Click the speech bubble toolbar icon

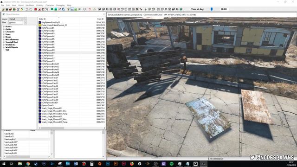[84, 9]
